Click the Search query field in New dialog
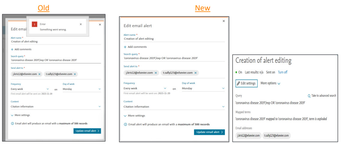This screenshot has width=341, height=144. click(174, 58)
